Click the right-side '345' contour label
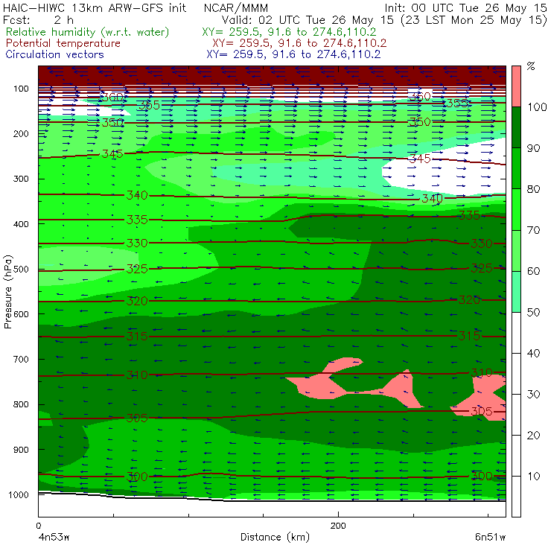The image size is (551, 551). pyautogui.click(x=420, y=159)
